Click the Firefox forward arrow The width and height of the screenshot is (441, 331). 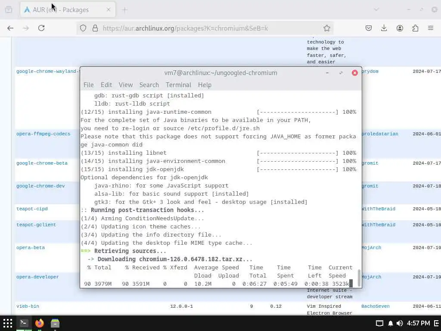[x=26, y=28]
